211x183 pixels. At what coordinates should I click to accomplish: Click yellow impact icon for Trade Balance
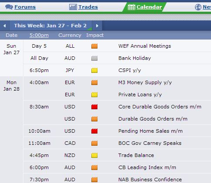point(94,155)
